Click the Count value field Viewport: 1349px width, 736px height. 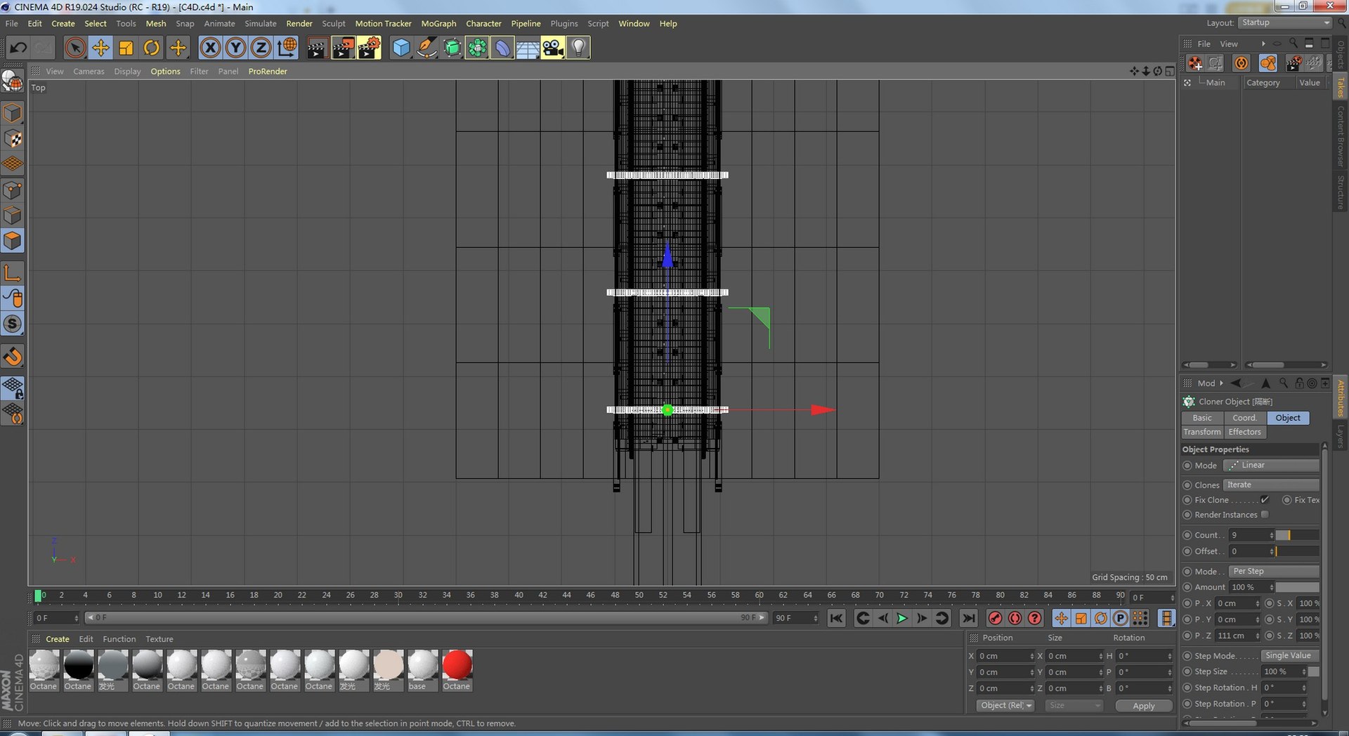pyautogui.click(x=1250, y=535)
